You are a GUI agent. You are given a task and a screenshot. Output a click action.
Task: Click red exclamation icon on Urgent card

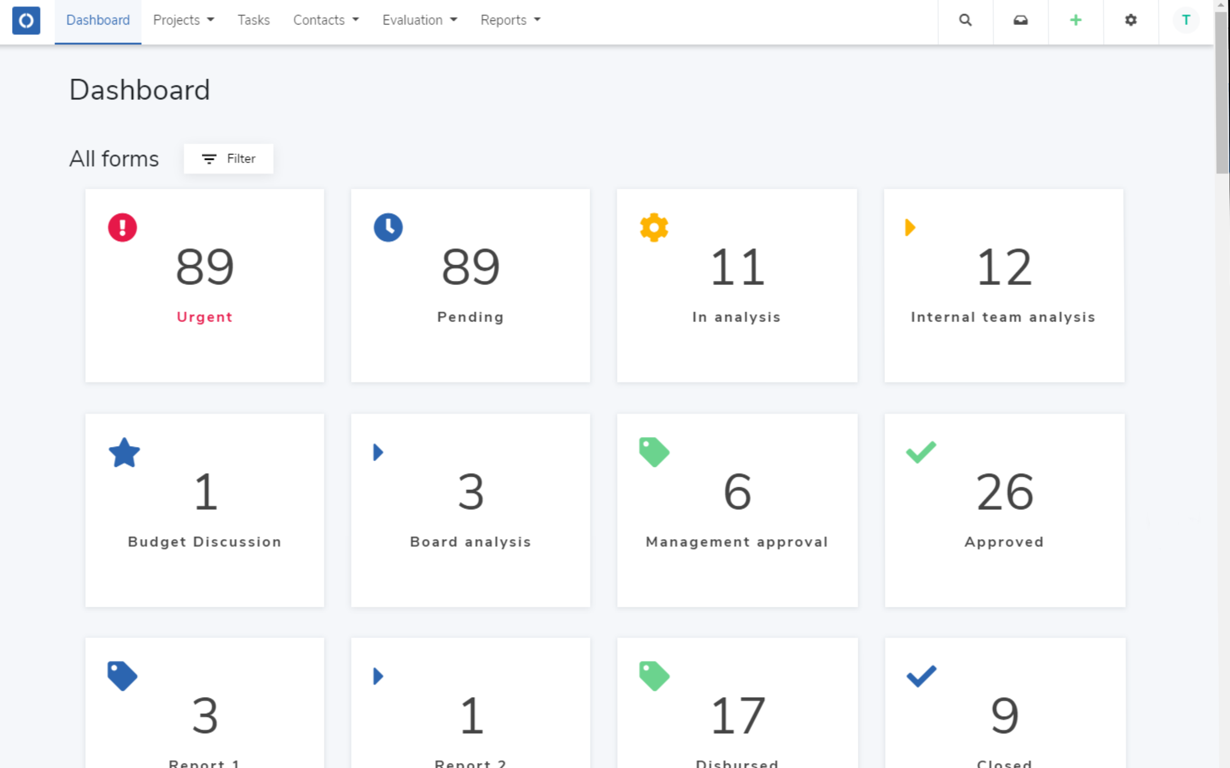coord(122,227)
